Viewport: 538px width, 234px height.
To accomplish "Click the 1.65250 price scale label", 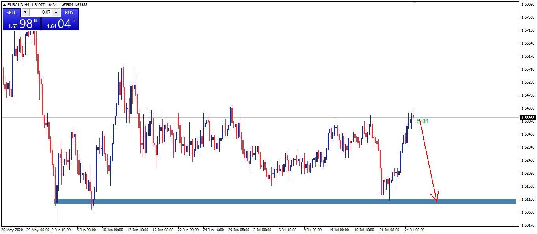I will coord(527,82).
